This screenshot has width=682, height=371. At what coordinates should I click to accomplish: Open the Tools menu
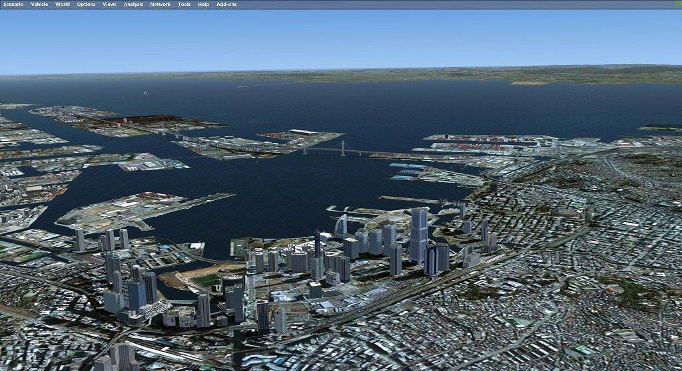(x=184, y=5)
